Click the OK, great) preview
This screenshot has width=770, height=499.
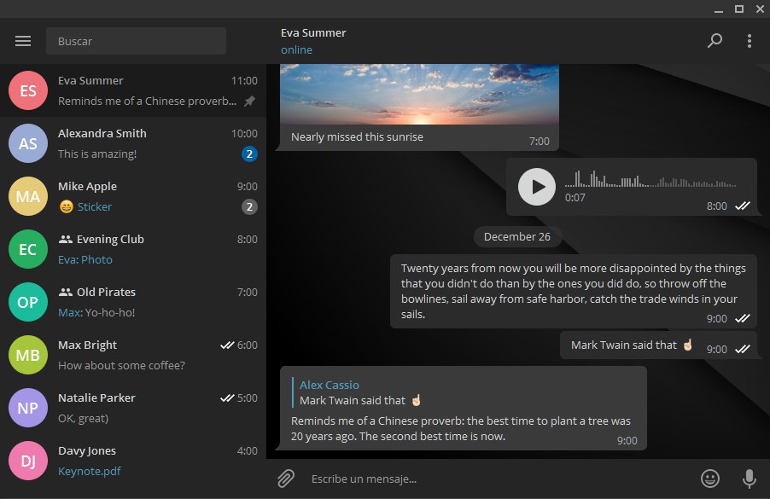[x=83, y=419]
